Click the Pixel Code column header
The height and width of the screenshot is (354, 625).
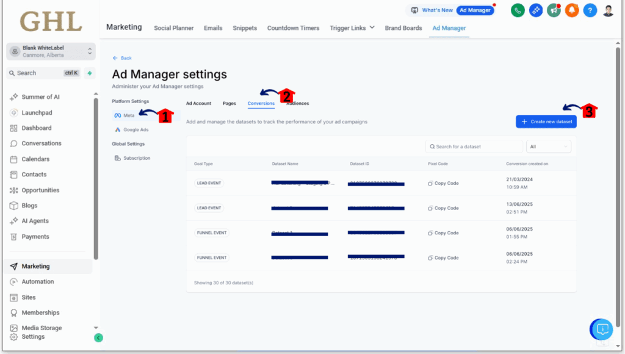tap(438, 164)
